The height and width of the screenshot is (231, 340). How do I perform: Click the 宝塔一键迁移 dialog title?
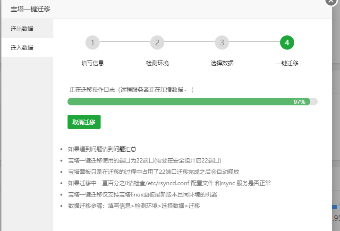pyautogui.click(x=30, y=9)
